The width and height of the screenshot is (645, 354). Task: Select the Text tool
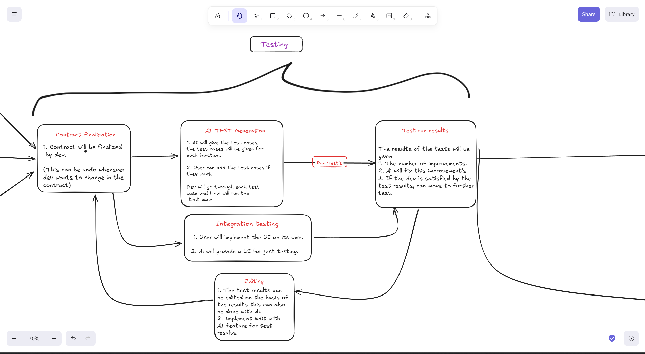pos(373,16)
